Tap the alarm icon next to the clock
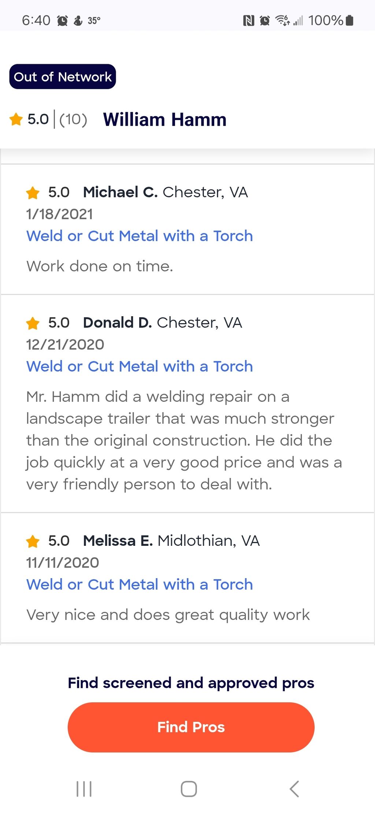The image size is (375, 814). click(63, 21)
